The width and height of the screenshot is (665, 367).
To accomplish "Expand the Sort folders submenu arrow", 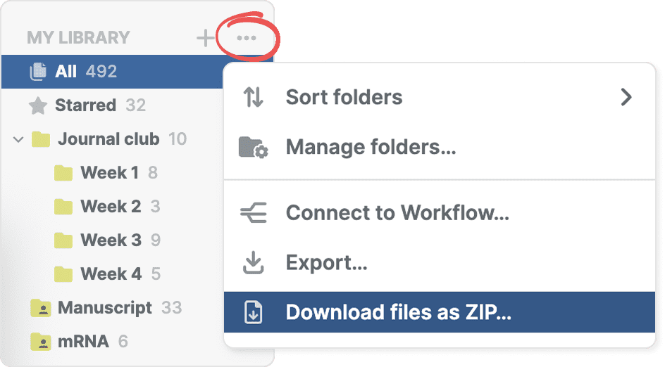I will pyautogui.click(x=626, y=97).
